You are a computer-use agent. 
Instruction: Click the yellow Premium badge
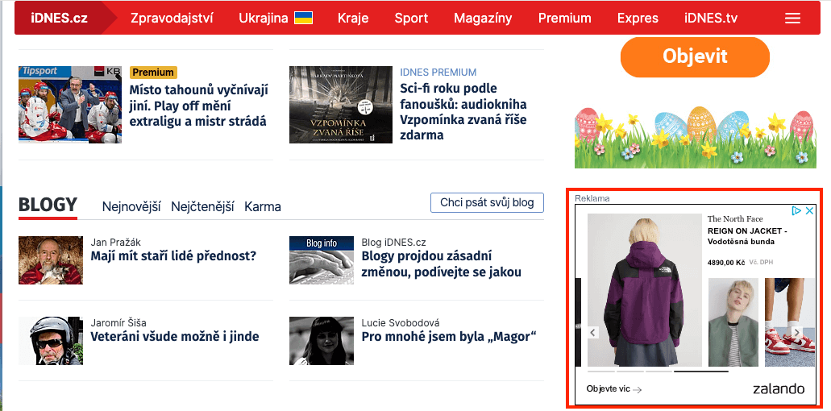tap(153, 73)
